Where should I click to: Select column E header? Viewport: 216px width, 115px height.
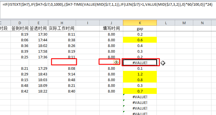pos(38,23)
